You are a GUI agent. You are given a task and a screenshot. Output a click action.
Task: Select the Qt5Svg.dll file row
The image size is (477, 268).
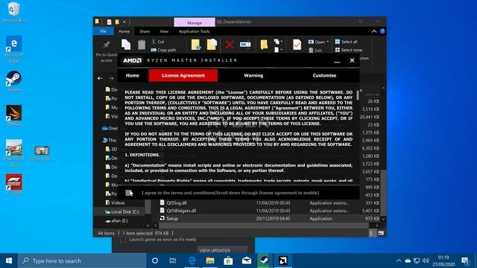[x=270, y=202]
